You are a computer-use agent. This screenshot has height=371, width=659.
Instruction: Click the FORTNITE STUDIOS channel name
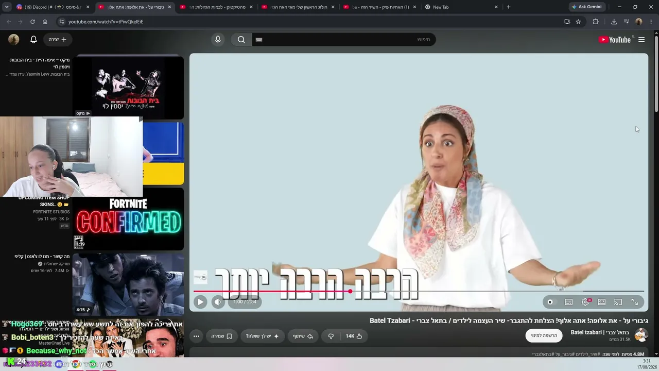click(51, 212)
